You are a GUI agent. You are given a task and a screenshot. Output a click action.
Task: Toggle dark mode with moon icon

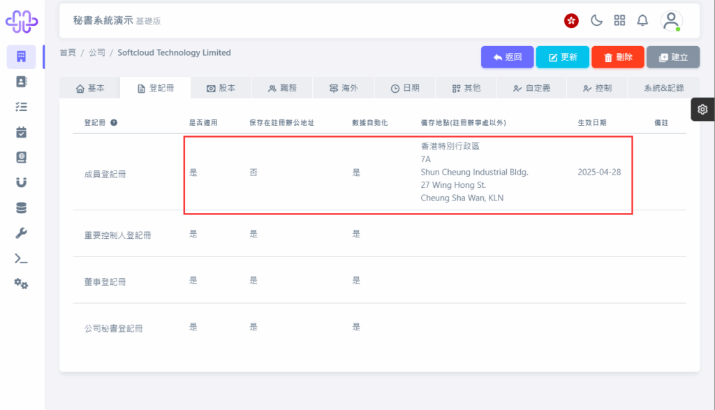596,20
